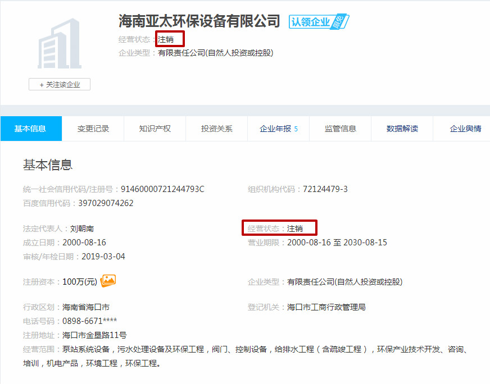Click phone number 0898-6671****
The image size is (490, 384).
pyautogui.click(x=90, y=321)
